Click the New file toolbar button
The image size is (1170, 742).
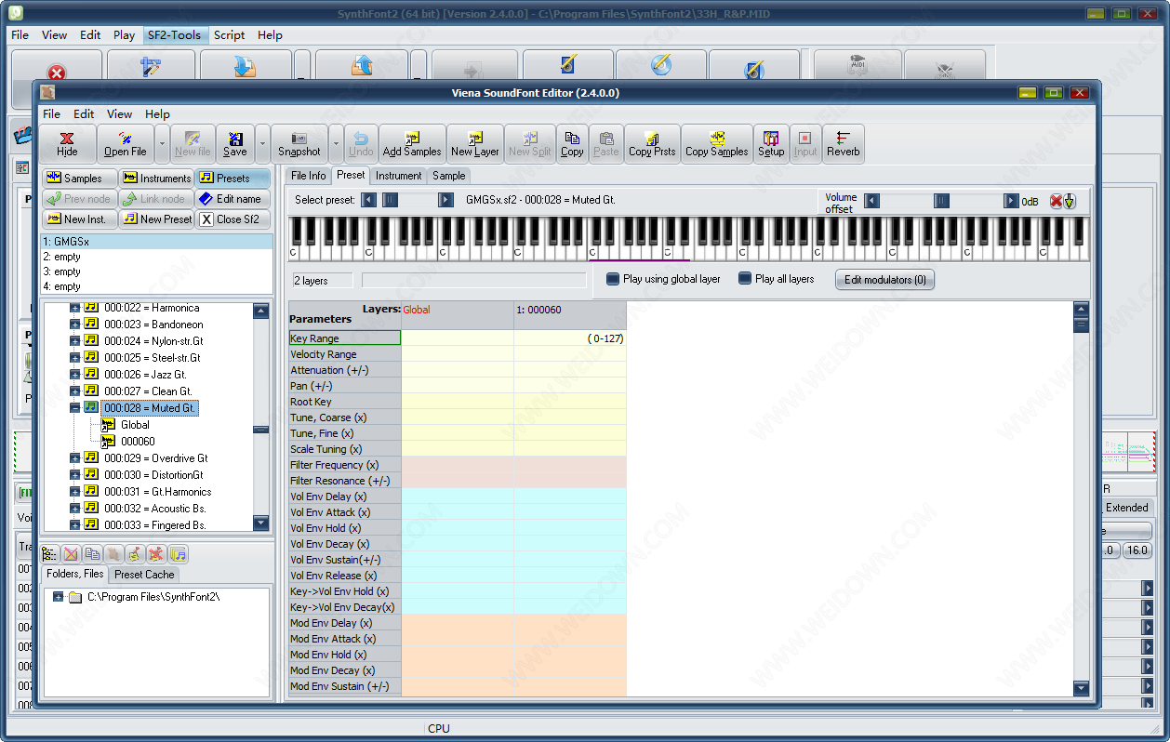coord(193,144)
